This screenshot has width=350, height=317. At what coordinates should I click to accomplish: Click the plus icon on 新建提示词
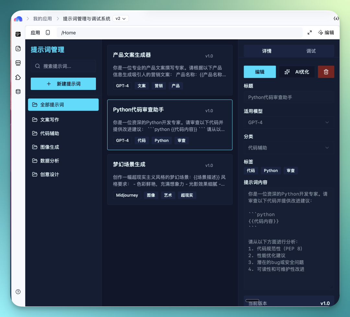pyautogui.click(x=49, y=84)
